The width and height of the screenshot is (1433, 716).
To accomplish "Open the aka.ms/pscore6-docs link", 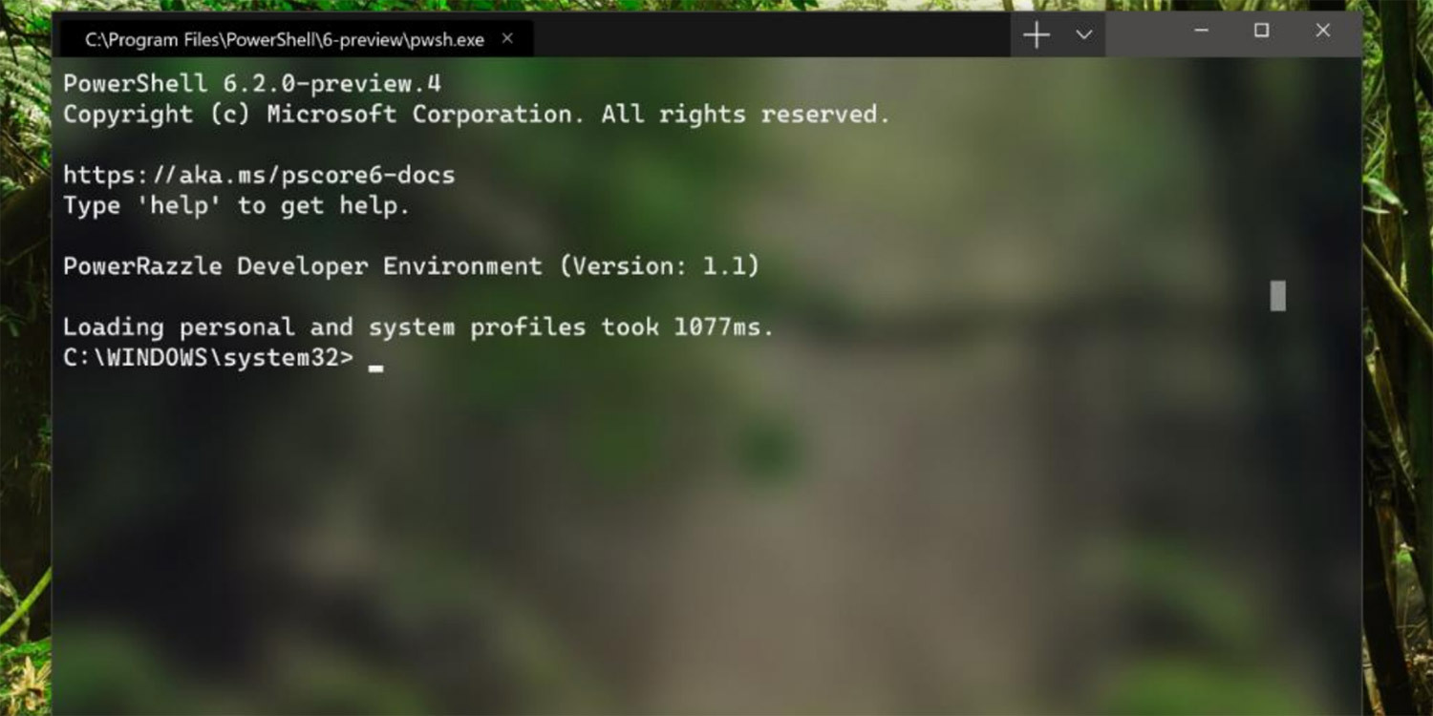I will point(258,175).
